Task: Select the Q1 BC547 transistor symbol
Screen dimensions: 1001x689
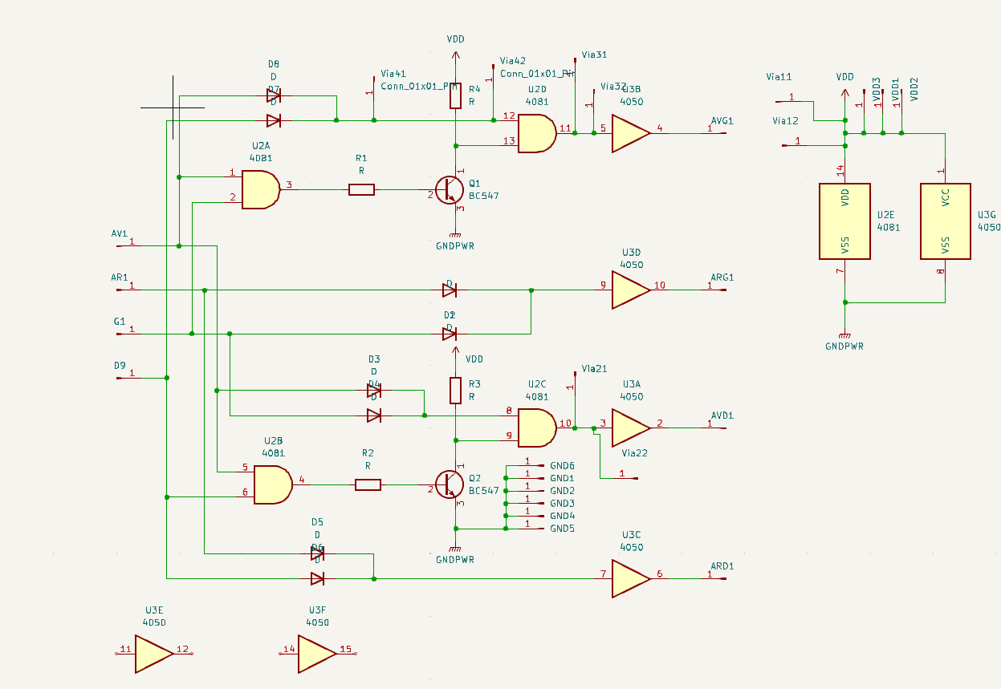Action: (450, 190)
